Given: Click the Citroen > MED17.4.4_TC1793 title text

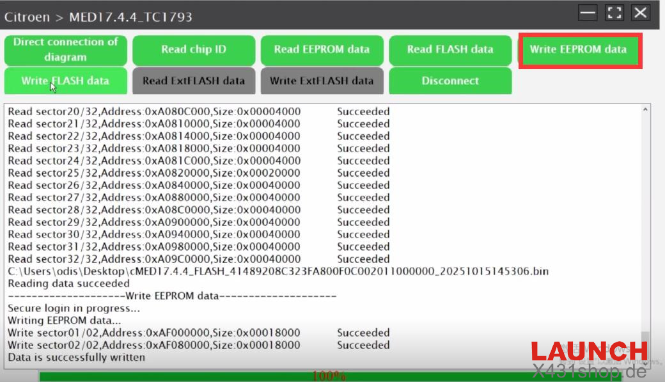Looking at the screenshot, I should click(98, 17).
